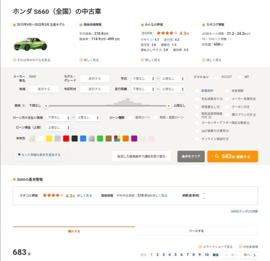The height and width of the screenshot is (261, 270).
Task: Click the help icon beside 修復歴なし
Action: pyautogui.click(x=218, y=107)
